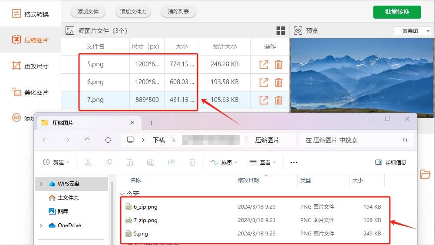Viewport: 435px width, 245px height.
Task: Open the 排序 sort dropdown
Action: pyautogui.click(x=224, y=162)
